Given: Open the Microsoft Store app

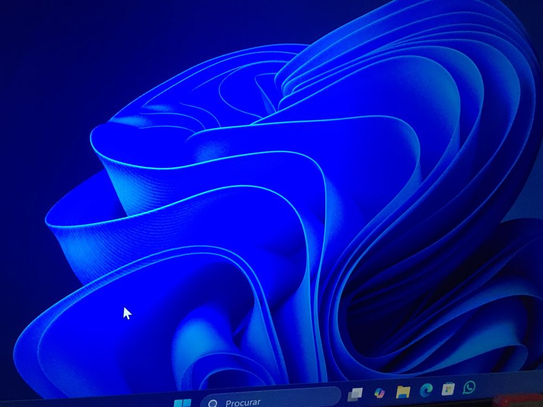Looking at the screenshot, I should 448,389.
